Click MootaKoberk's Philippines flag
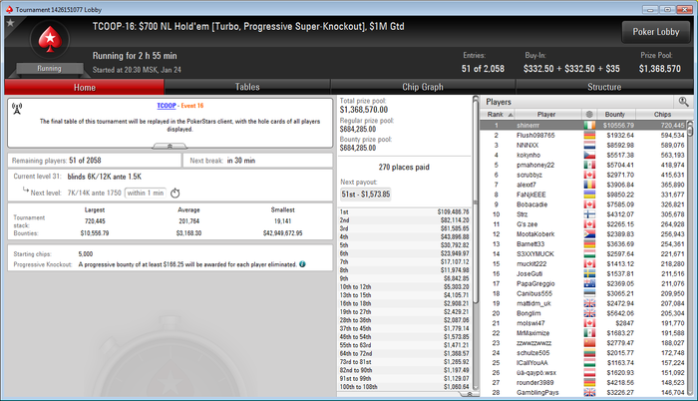Screen dimensions: 698x401 point(589,234)
